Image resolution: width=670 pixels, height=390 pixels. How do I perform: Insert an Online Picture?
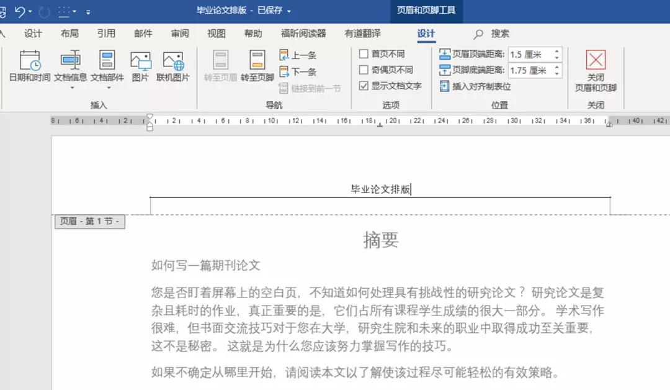[x=173, y=67]
